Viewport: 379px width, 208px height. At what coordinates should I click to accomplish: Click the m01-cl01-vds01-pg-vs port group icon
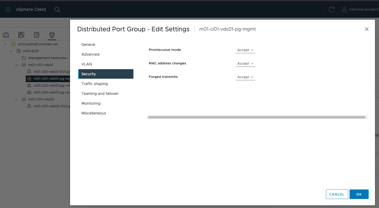[x=29, y=92]
